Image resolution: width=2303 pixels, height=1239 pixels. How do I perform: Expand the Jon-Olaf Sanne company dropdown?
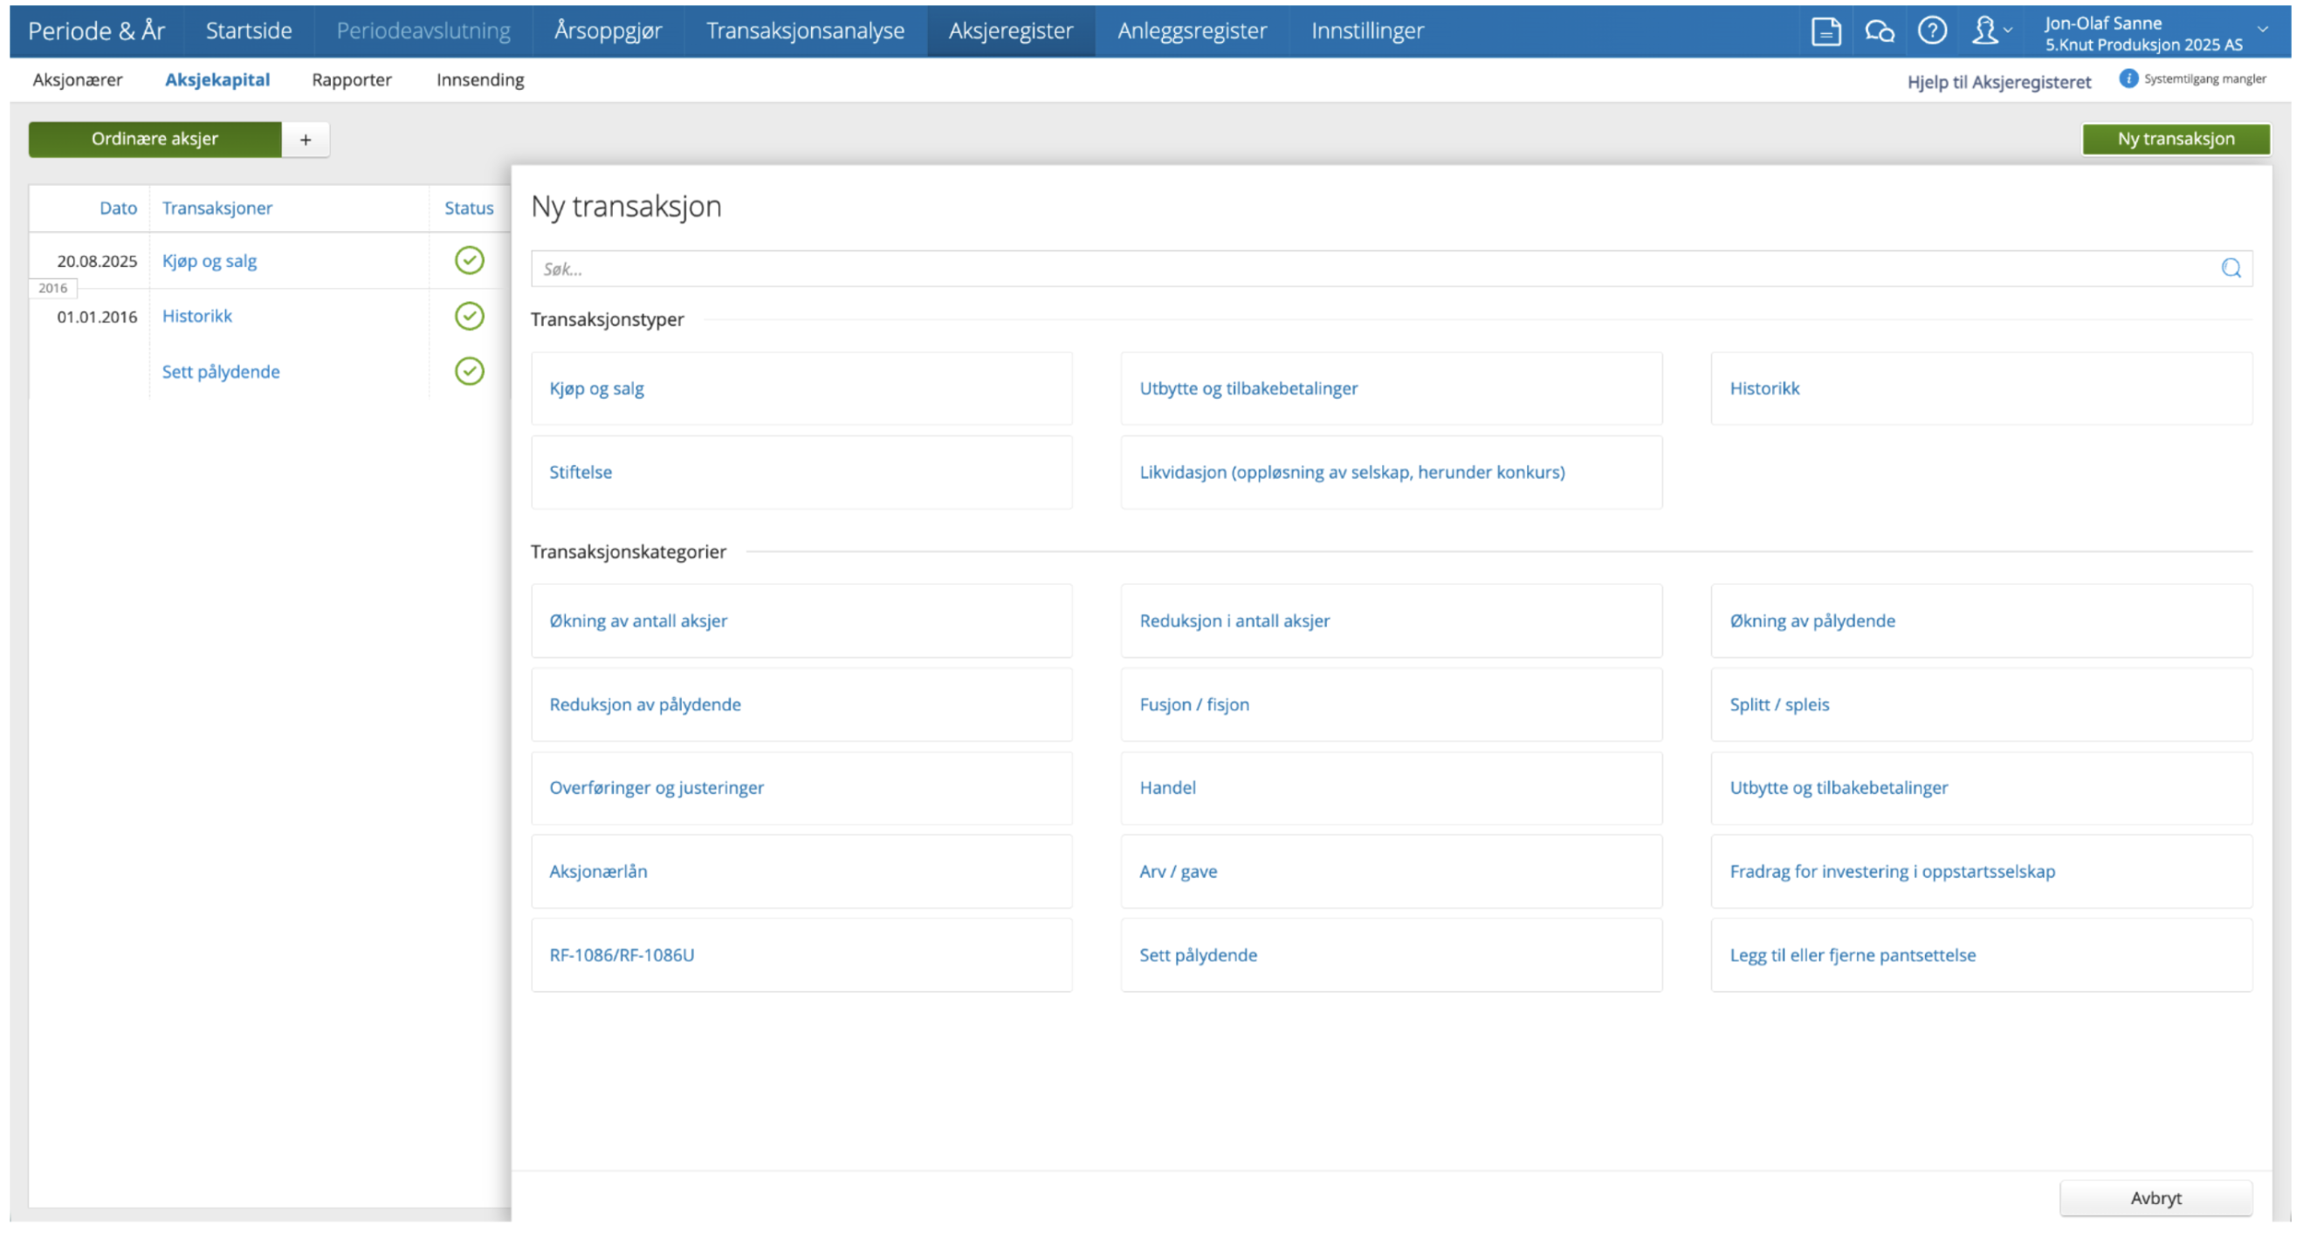[x=2262, y=30]
